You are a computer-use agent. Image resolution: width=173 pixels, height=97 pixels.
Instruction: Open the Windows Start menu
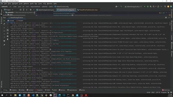coord(2,95)
